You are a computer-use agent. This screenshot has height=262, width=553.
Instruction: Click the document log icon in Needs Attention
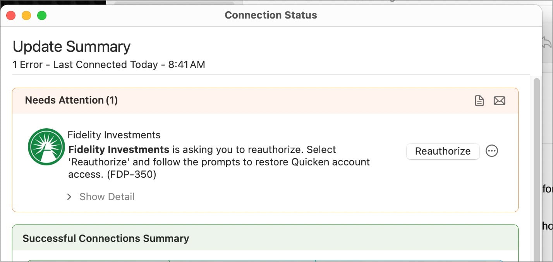[479, 101]
